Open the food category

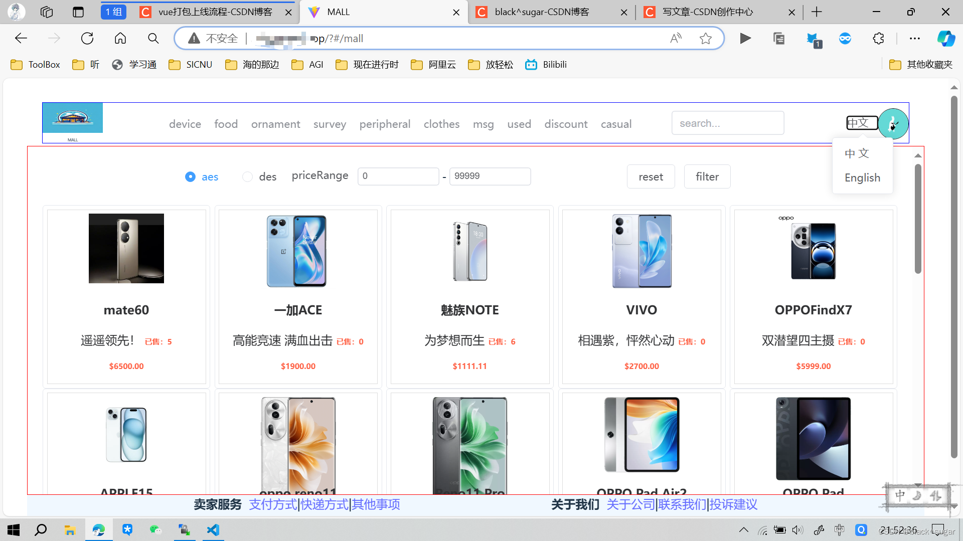(226, 124)
